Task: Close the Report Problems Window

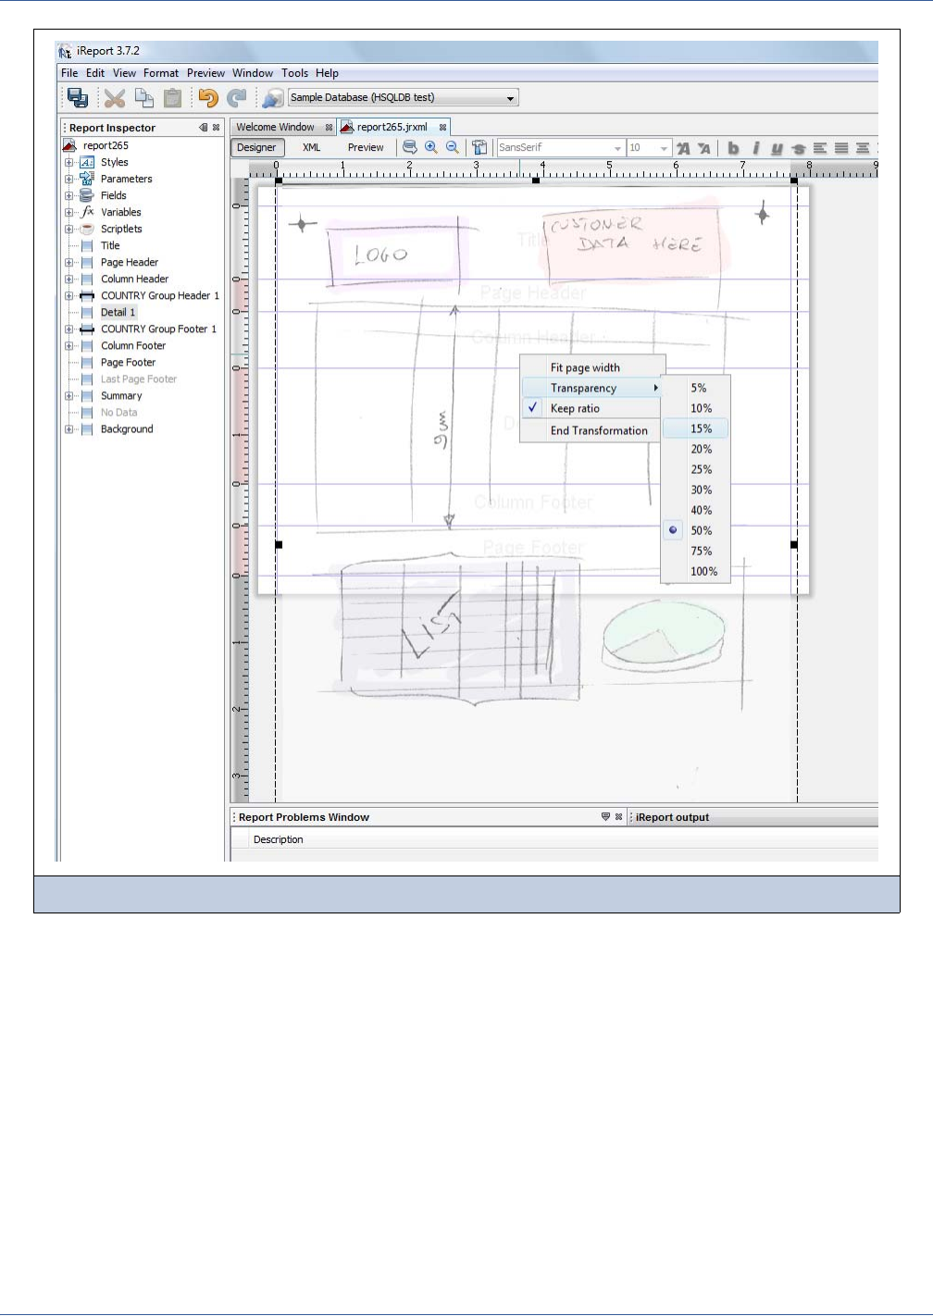Action: [619, 817]
